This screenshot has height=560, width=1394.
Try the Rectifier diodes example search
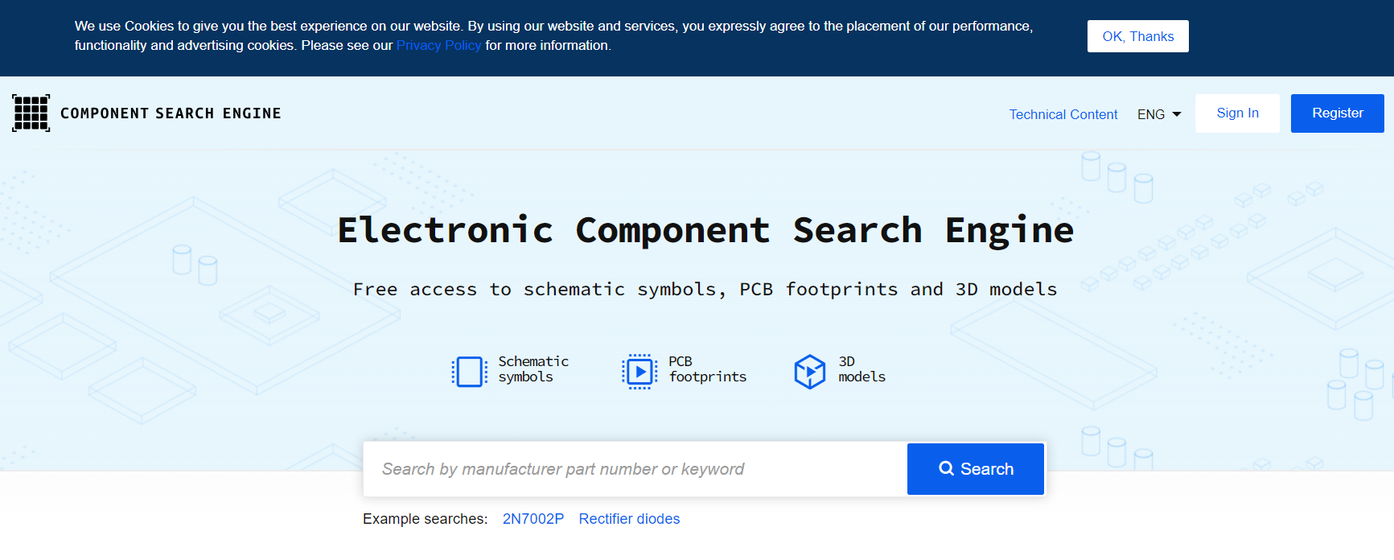click(x=629, y=519)
